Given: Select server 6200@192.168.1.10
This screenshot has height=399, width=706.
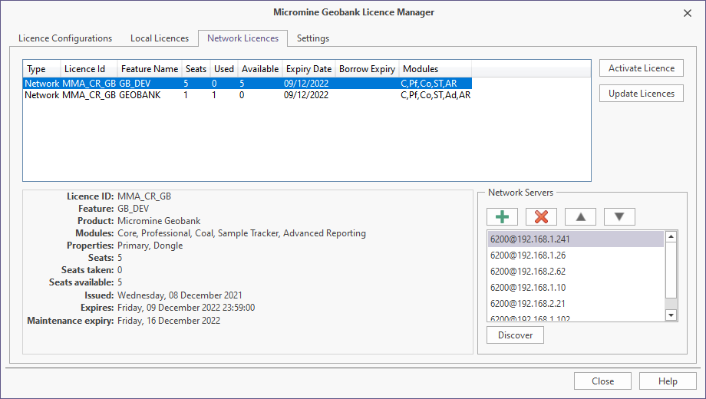Looking at the screenshot, I should [576, 288].
